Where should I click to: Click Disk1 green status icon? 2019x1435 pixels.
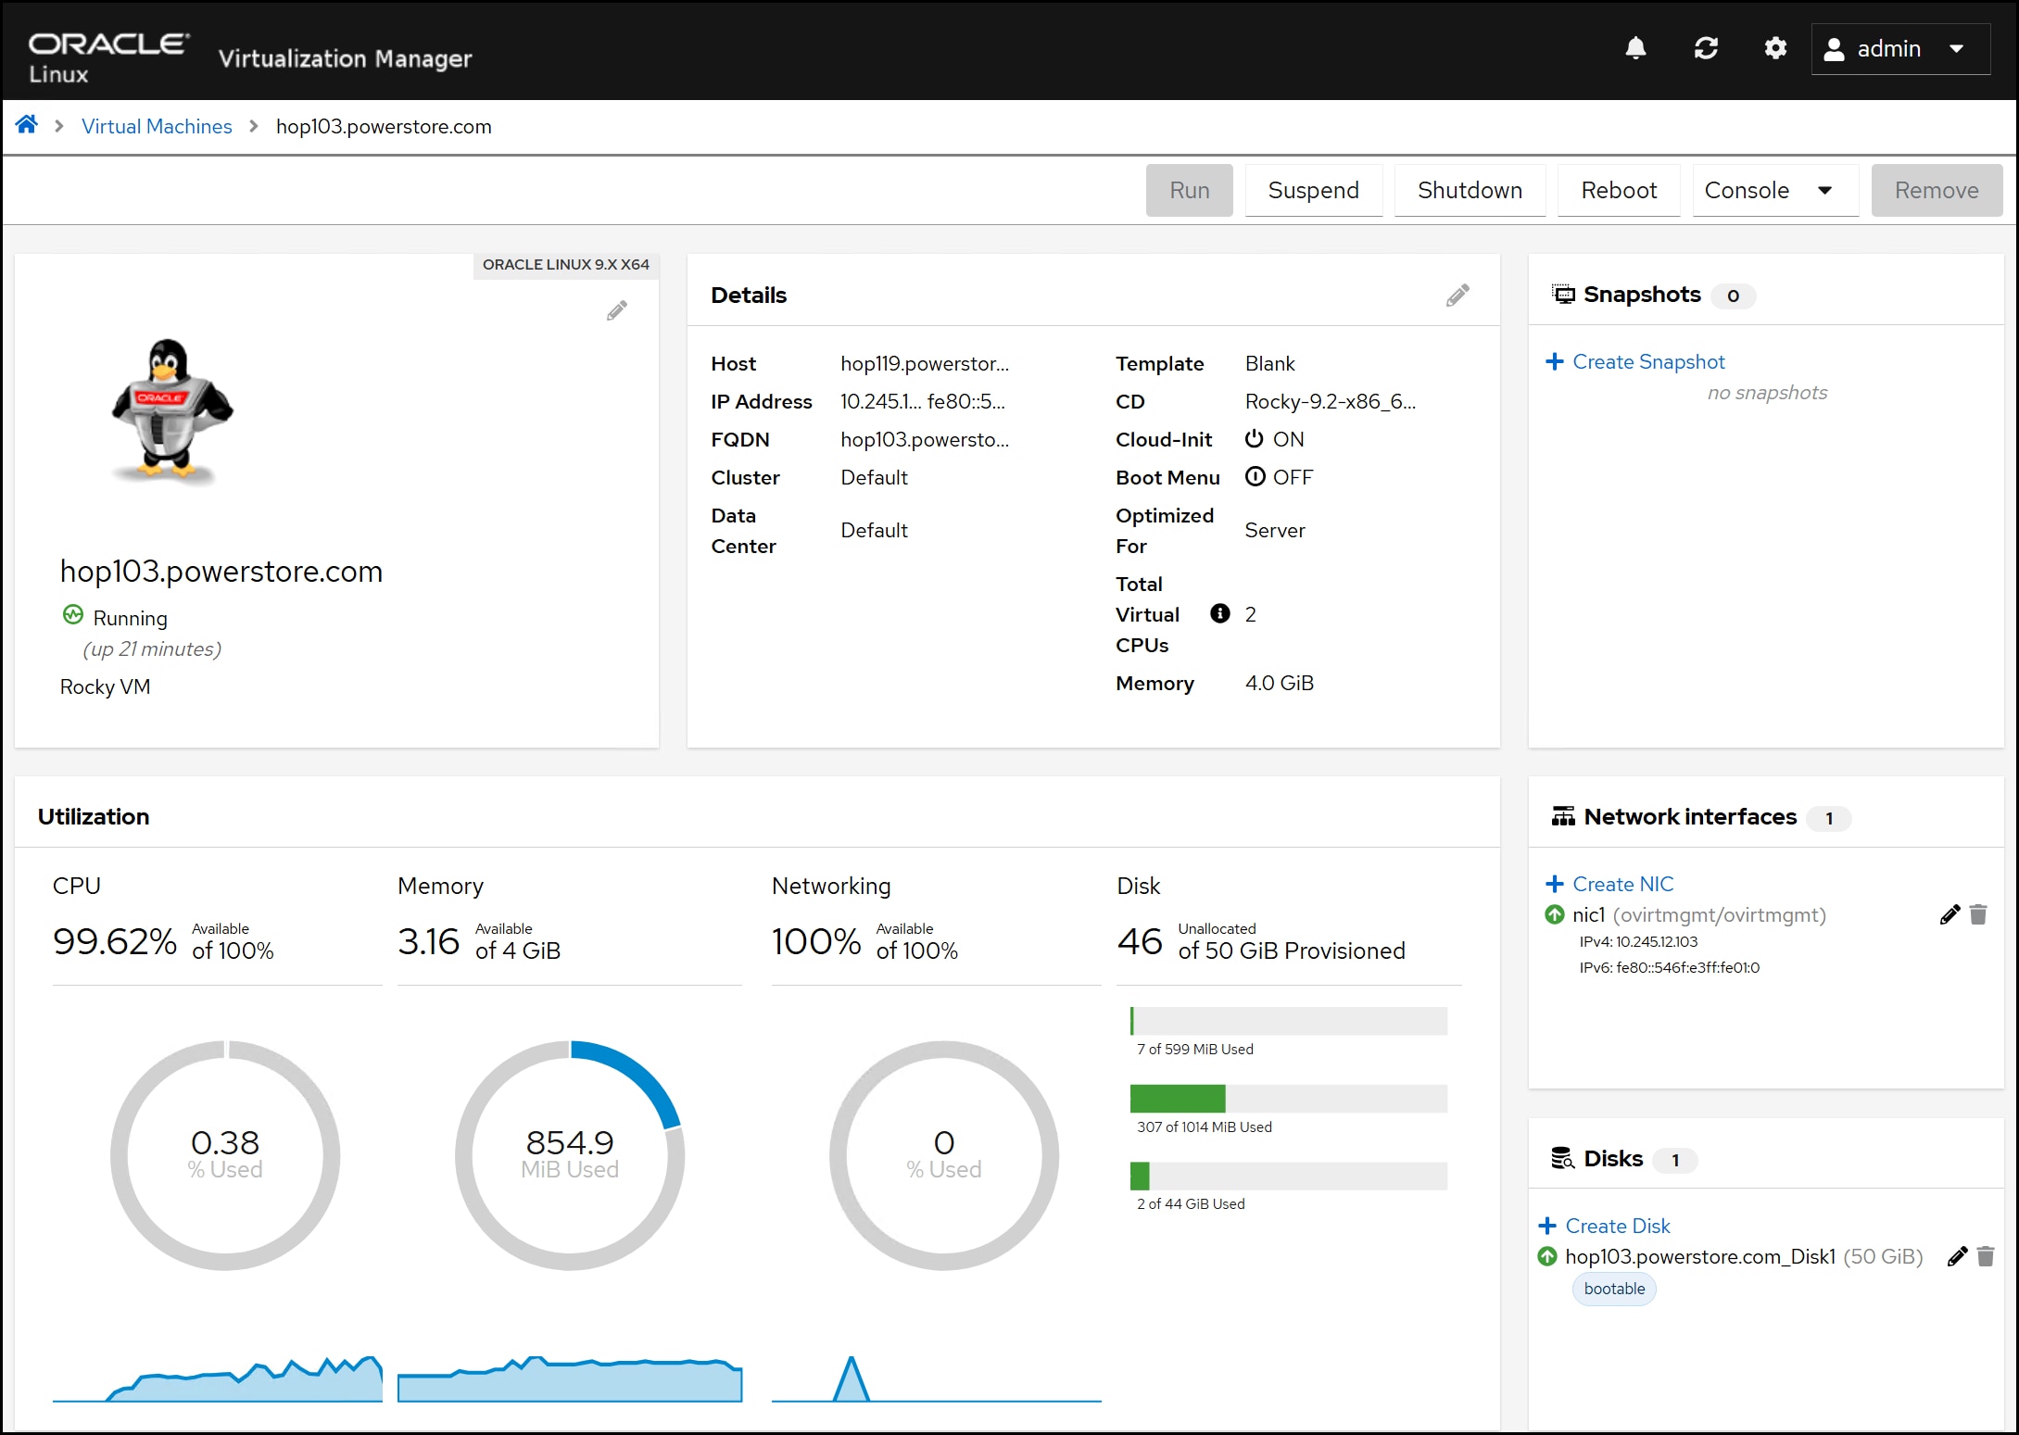pyautogui.click(x=1547, y=1256)
